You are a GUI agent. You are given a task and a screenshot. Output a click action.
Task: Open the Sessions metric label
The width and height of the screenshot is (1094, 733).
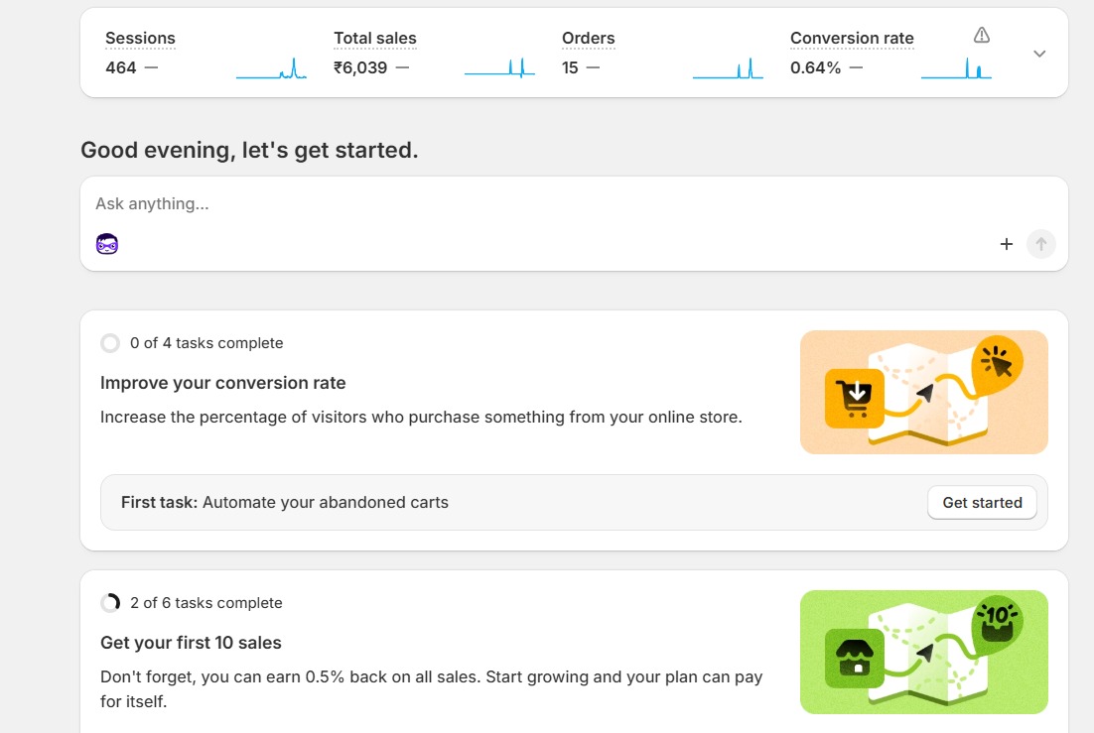[140, 39]
